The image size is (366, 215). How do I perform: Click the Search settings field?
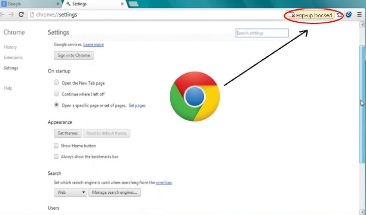click(x=262, y=33)
